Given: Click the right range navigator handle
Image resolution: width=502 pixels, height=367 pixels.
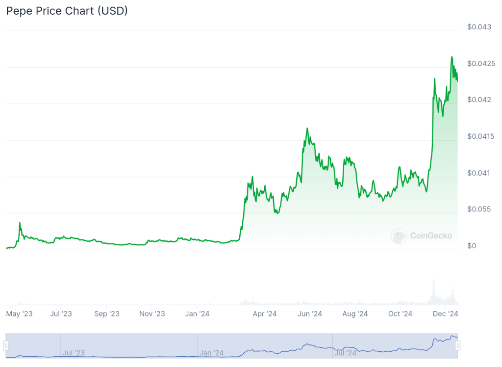Looking at the screenshot, I should [457, 346].
